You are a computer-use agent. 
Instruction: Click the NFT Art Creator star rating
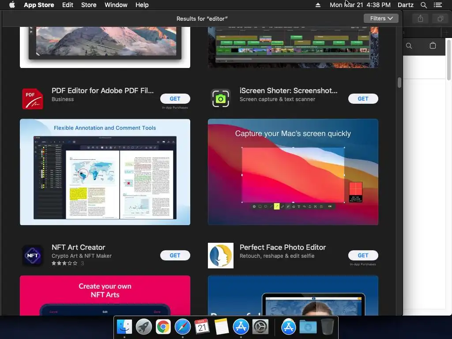coord(64,263)
